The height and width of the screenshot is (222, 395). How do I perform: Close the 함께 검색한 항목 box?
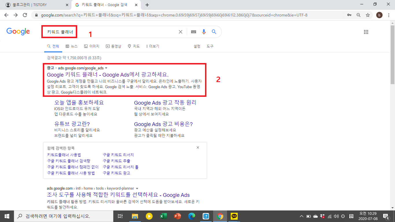click(x=198, y=148)
